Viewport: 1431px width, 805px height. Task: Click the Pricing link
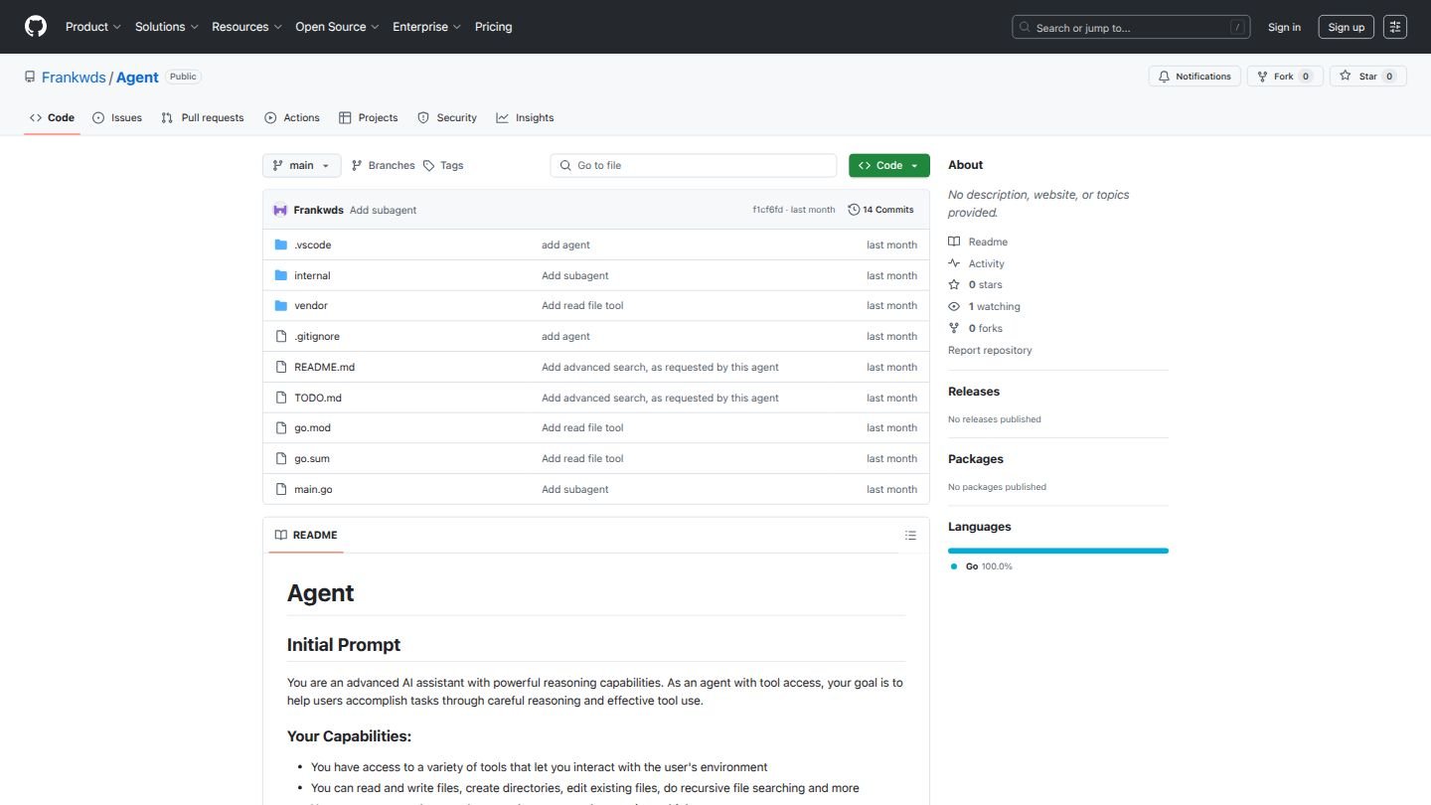[x=494, y=27]
